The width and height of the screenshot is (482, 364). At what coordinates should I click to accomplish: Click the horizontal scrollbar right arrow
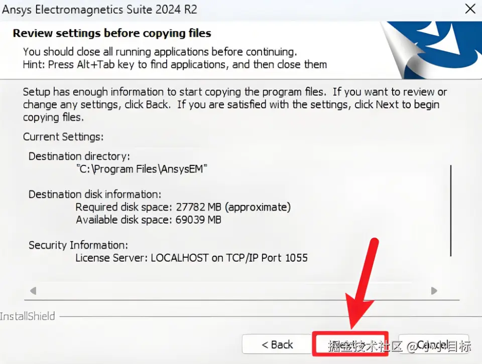pyautogui.click(x=434, y=291)
